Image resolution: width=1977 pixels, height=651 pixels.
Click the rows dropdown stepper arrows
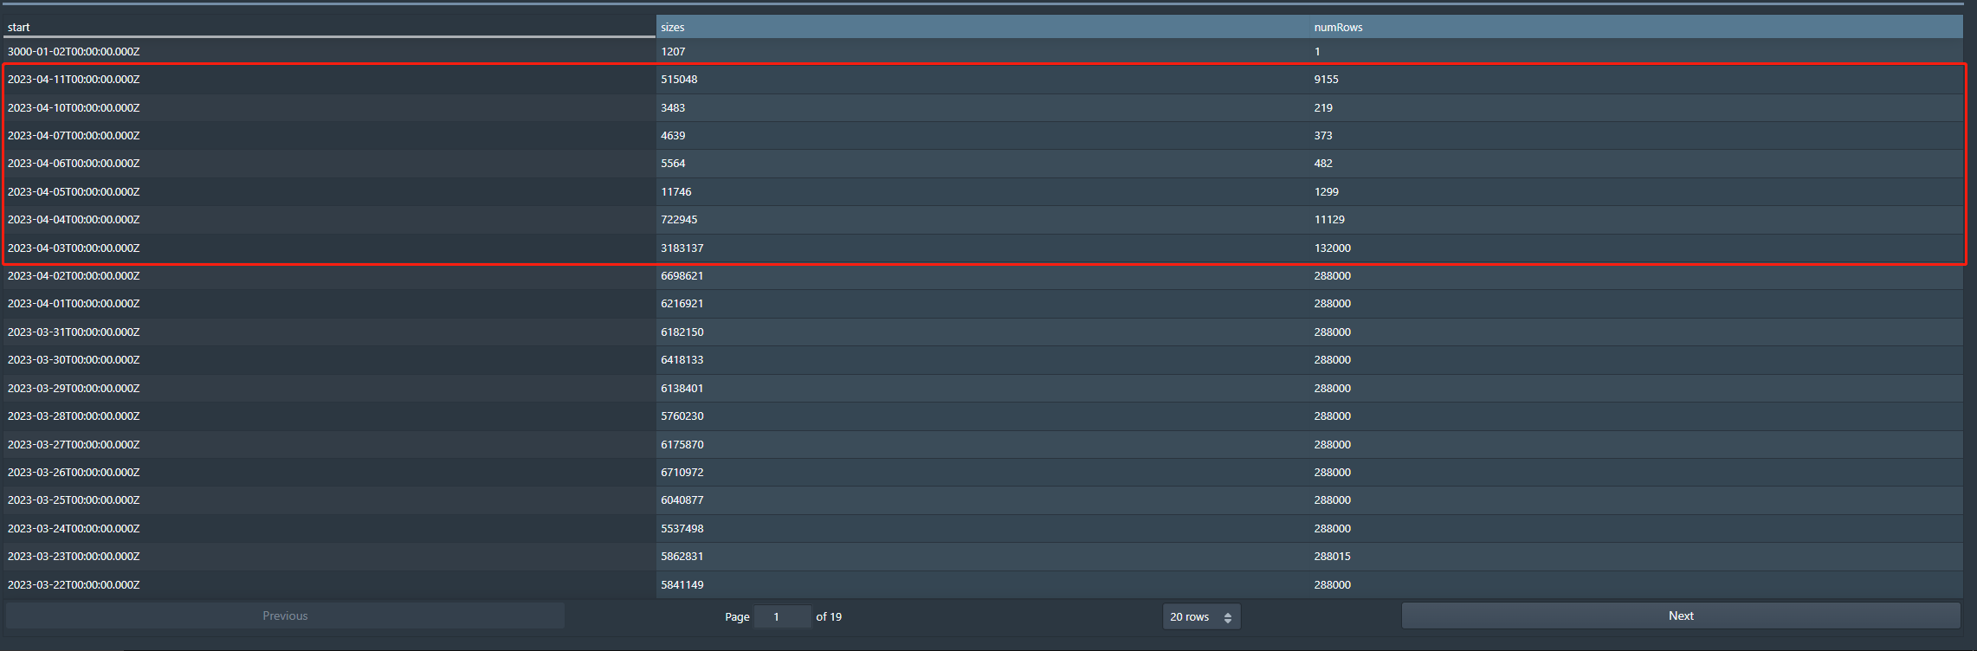coord(1227,617)
